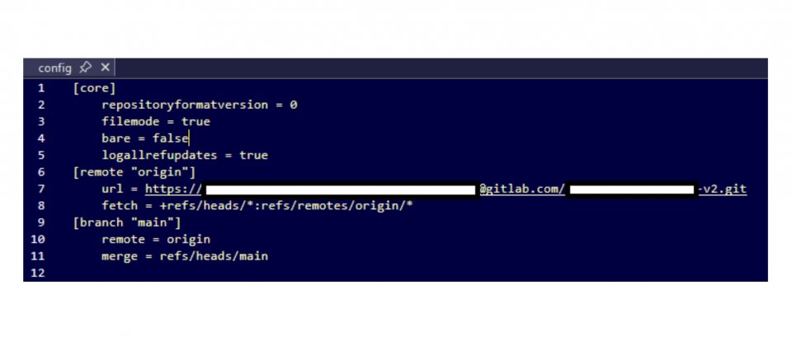Open the @gitlab.com/ URL link

522,189
